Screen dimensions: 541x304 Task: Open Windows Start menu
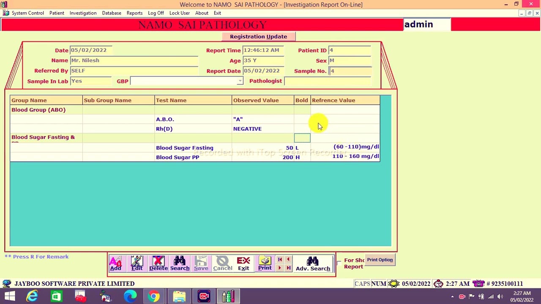[9, 296]
